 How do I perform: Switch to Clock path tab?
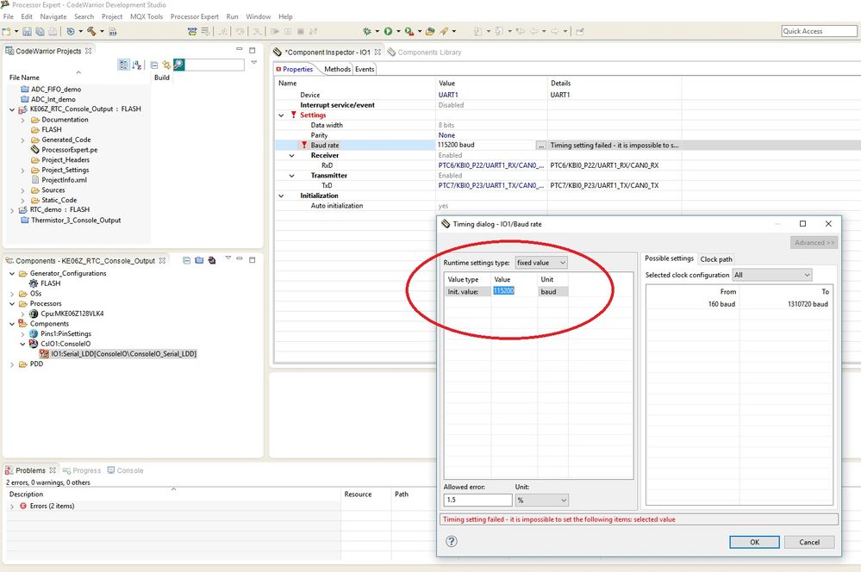click(716, 259)
